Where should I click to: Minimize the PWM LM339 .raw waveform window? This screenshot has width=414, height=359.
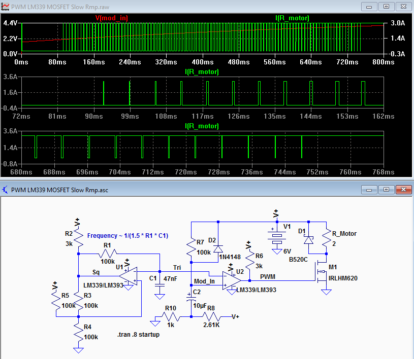point(369,7)
